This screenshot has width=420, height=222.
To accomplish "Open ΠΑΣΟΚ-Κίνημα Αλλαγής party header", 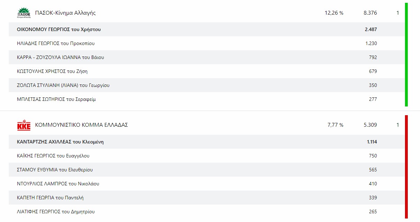I will coord(207,13).
